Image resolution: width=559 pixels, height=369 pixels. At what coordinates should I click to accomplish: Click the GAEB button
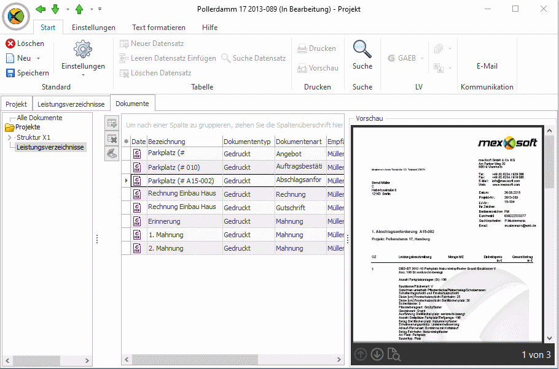[x=402, y=58]
